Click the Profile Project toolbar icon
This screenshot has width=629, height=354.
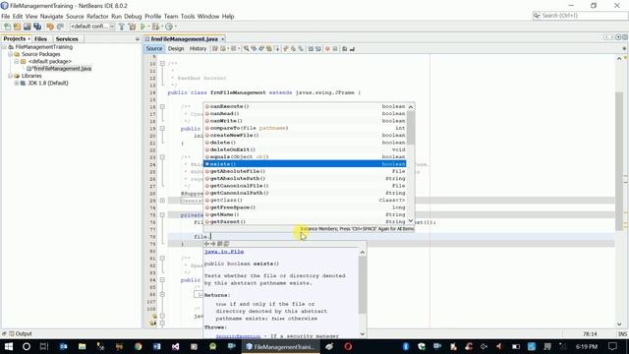pyautogui.click(x=169, y=27)
